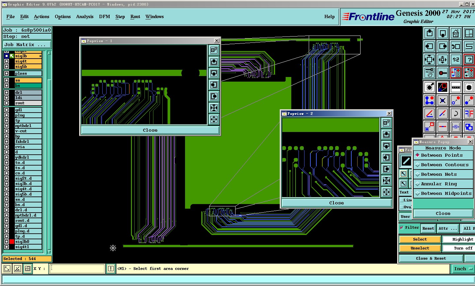475x286 pixels.
Task: Open the Inch units dropdown
Action: (463, 269)
